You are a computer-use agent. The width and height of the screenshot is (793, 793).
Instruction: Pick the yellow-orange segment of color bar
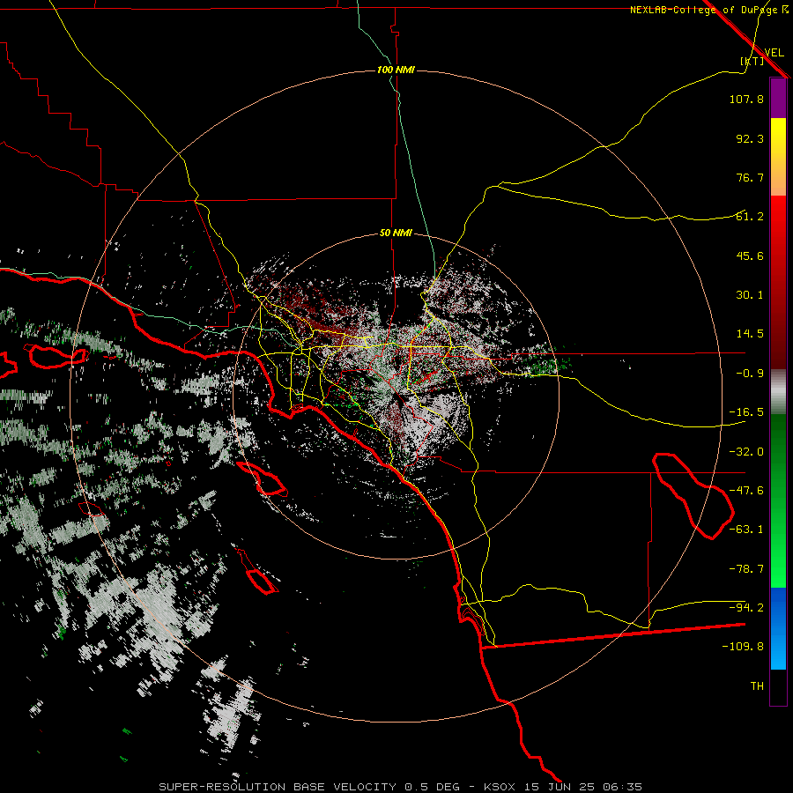tap(778, 157)
